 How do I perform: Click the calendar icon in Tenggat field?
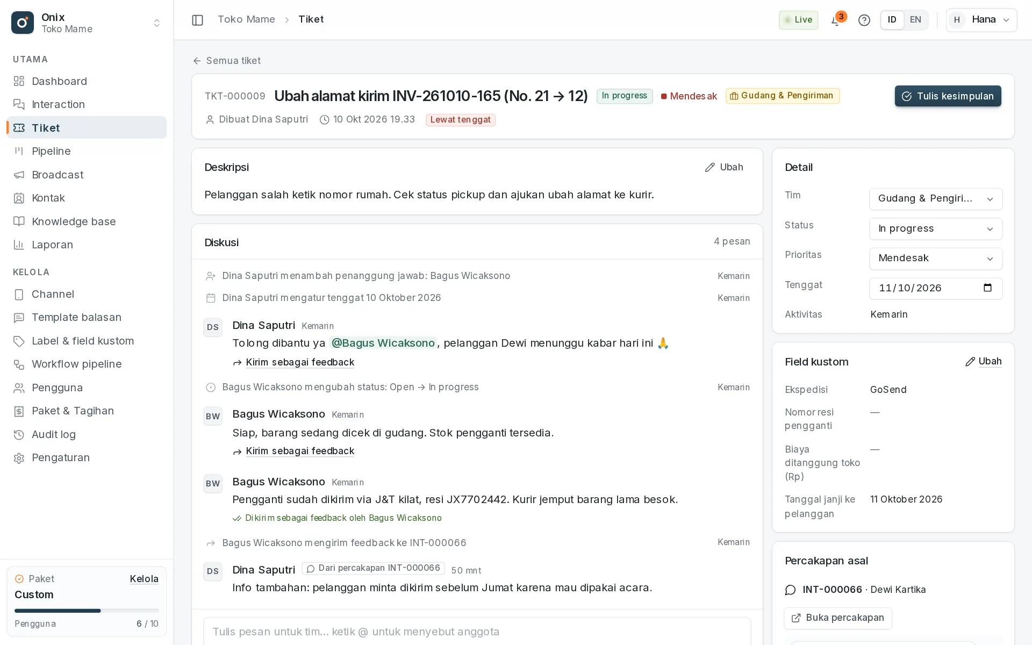click(987, 288)
